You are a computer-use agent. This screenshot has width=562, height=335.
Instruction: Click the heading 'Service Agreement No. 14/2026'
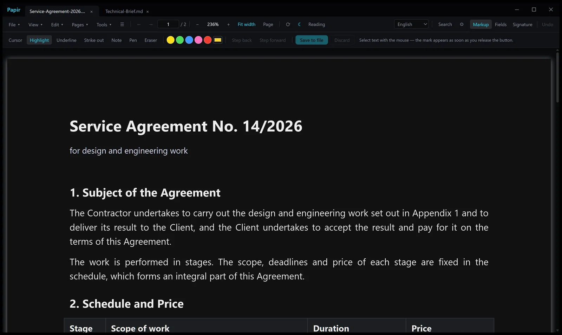tap(186, 126)
